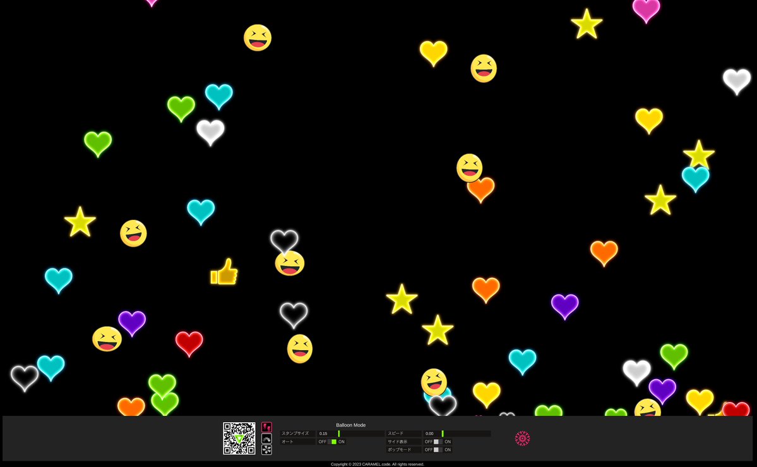Adjust the スピード slider handle
The width and height of the screenshot is (757, 467).
[x=442, y=434]
